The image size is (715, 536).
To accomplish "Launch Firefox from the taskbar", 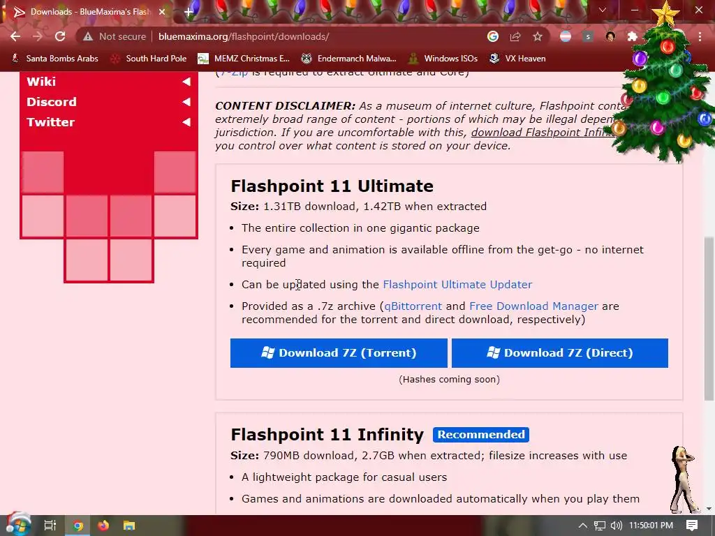I will tap(103, 526).
